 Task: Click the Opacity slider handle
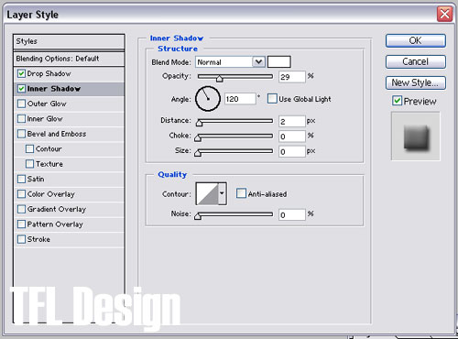(x=219, y=79)
